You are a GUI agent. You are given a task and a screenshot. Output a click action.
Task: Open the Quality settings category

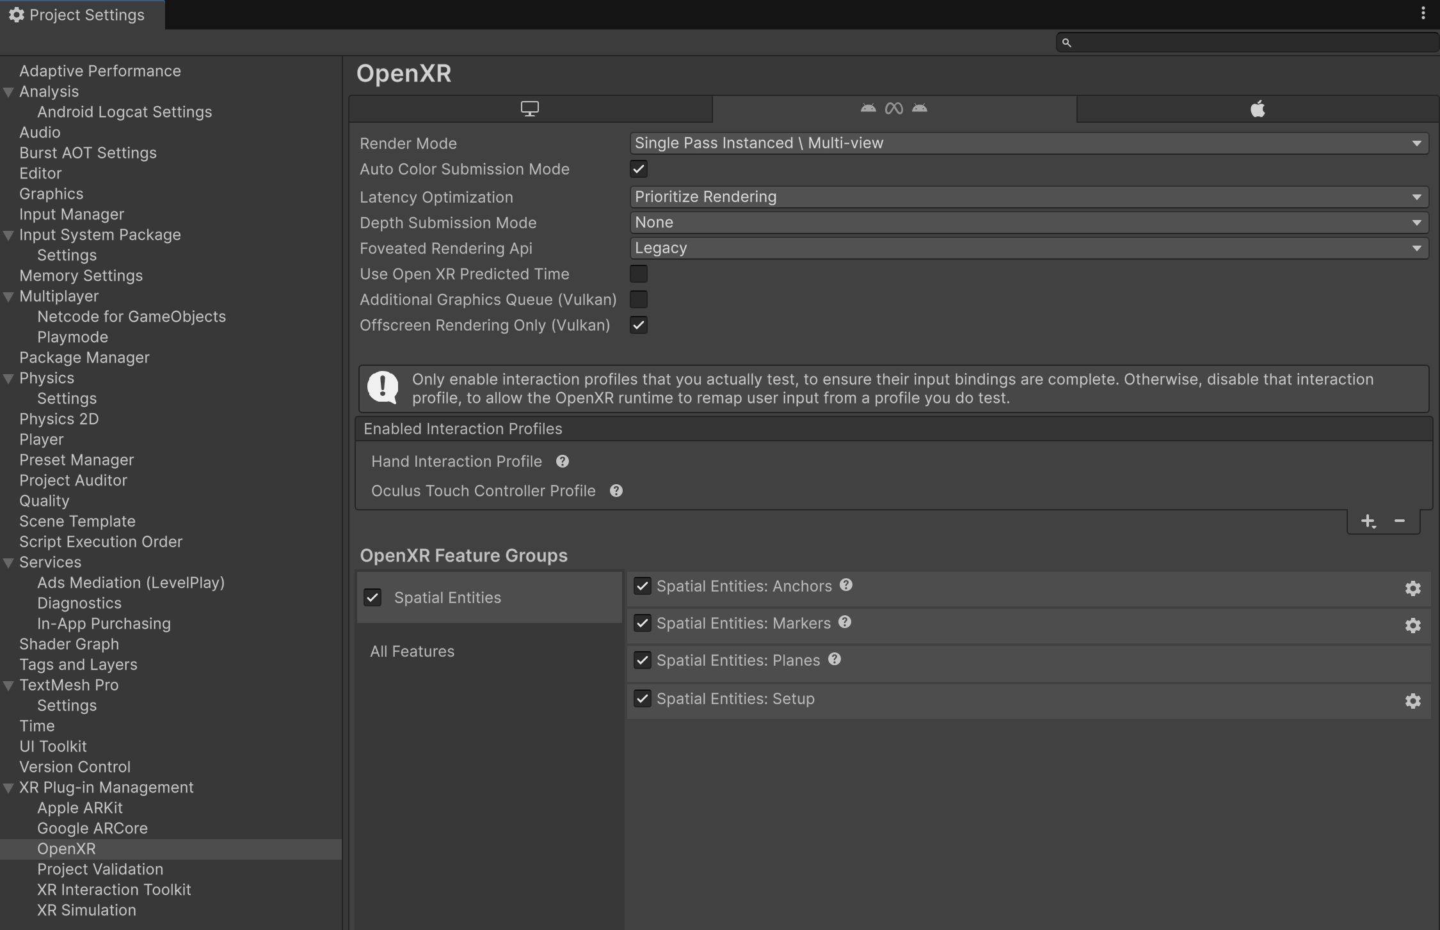pyautogui.click(x=44, y=501)
